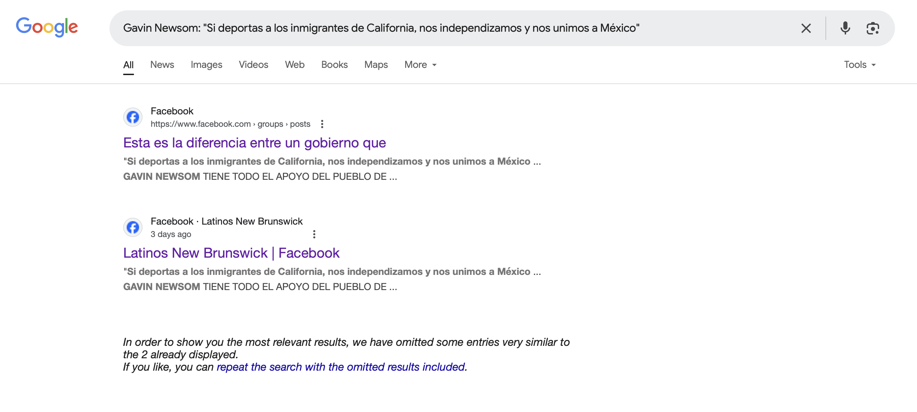The height and width of the screenshot is (412, 917).
Task: Open three-dot menu for Latinos New Brunswick result
Action: pyautogui.click(x=314, y=234)
